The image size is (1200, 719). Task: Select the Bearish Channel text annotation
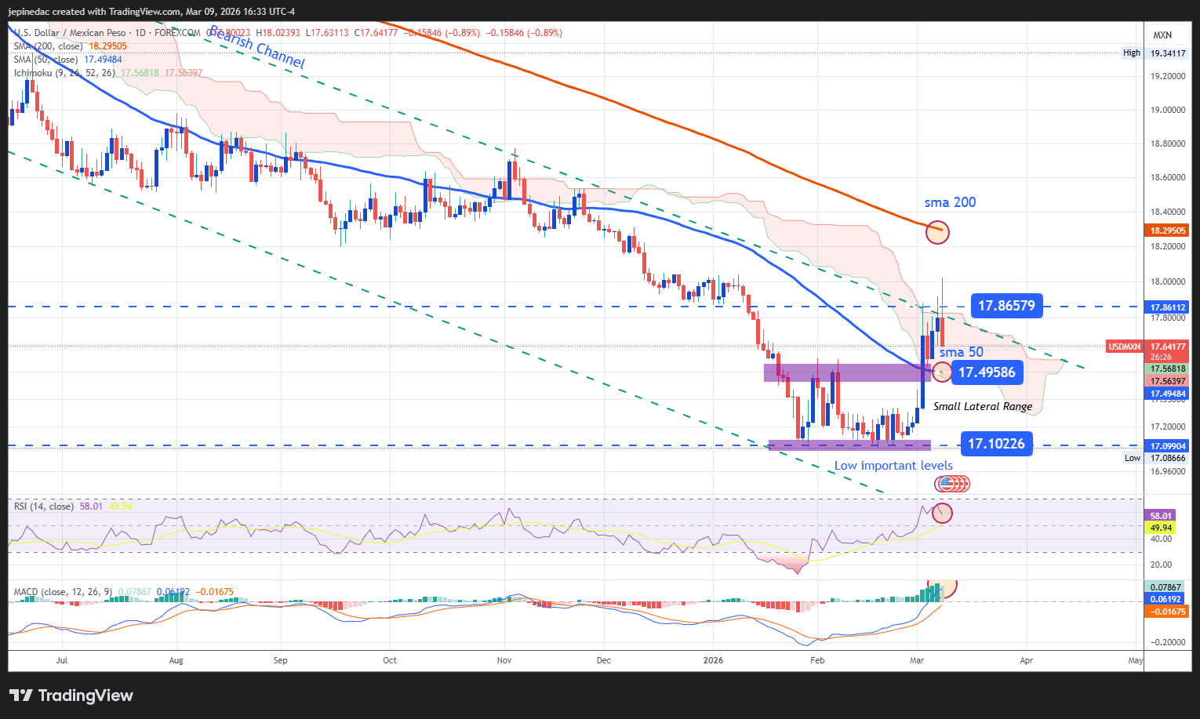pyautogui.click(x=256, y=47)
